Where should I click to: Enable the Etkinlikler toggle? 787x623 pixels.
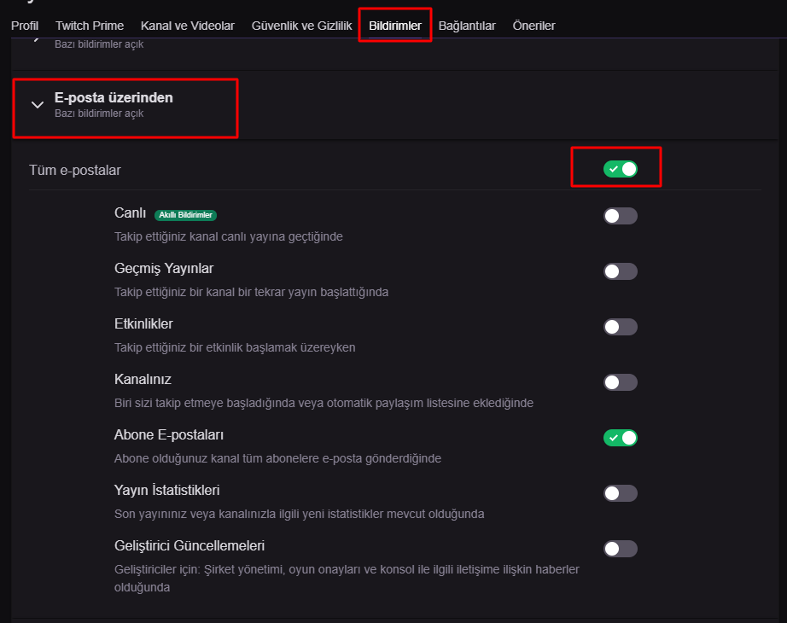pyautogui.click(x=621, y=327)
